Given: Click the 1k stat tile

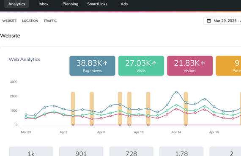Looking at the screenshot, I should click(x=31, y=151).
